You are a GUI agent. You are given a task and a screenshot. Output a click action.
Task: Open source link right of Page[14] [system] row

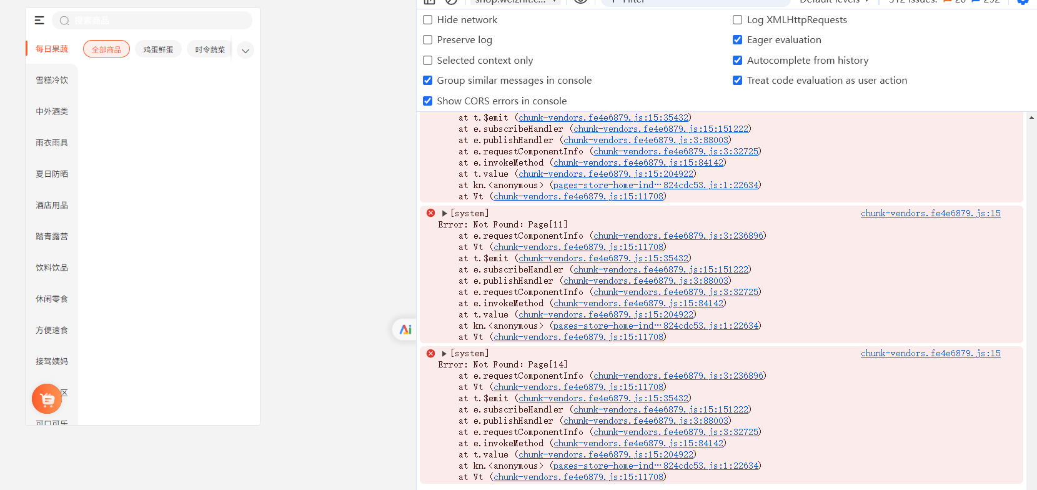(x=931, y=353)
